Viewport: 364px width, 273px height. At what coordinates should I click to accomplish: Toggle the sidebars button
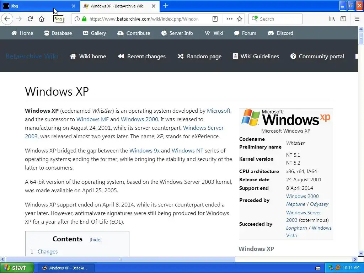coord(343,19)
